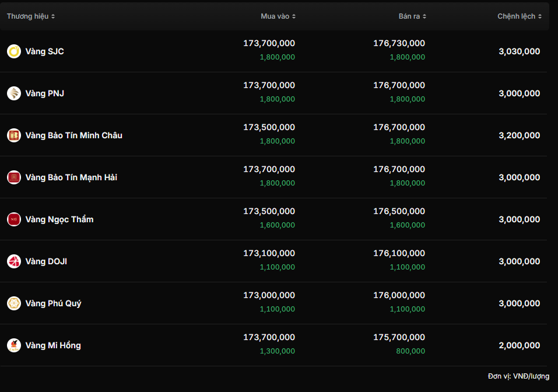The width and height of the screenshot is (558, 392).
Task: Click Mi Hồng spread value 2,000,000
Action: tap(519, 345)
